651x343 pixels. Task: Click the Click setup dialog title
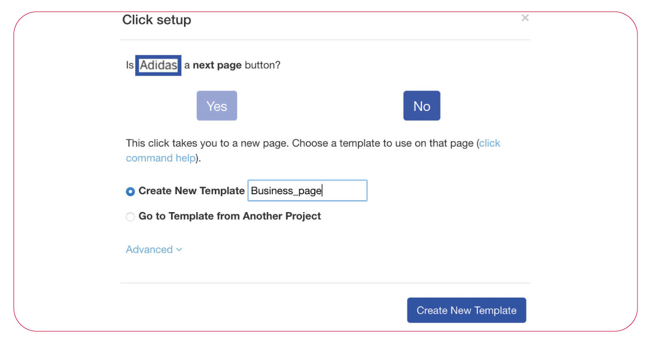coord(156,20)
